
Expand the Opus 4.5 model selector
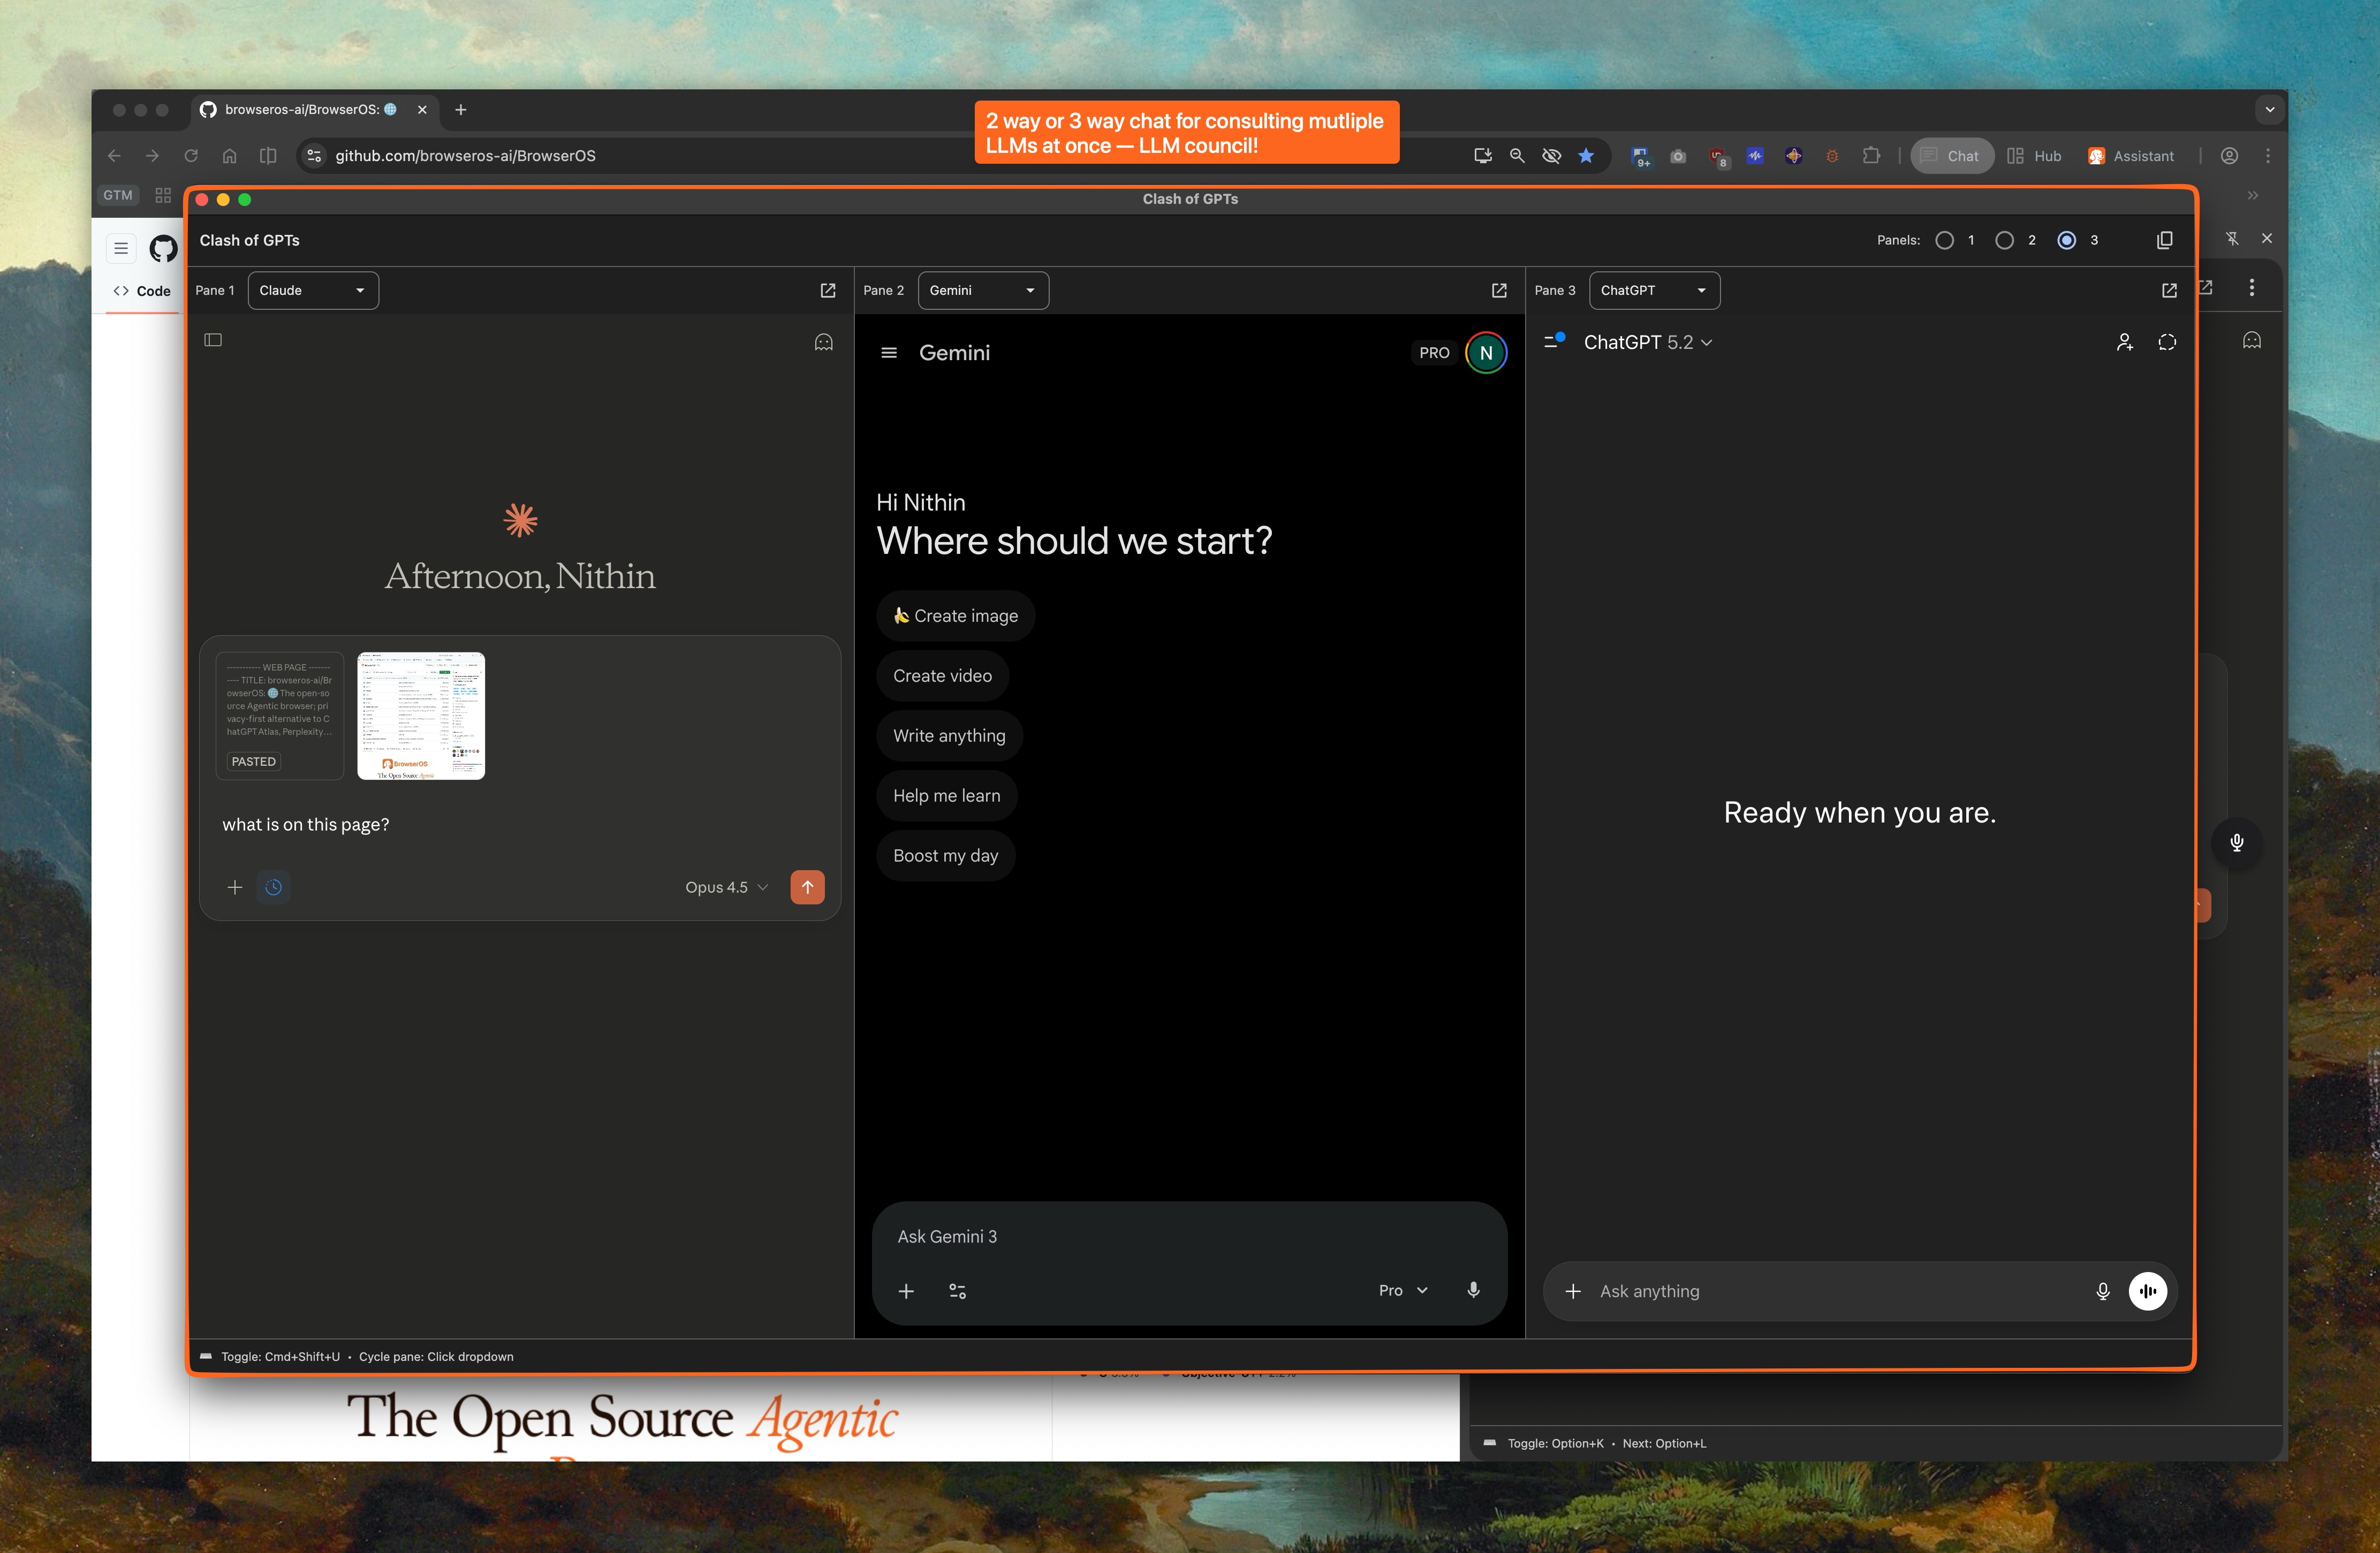tap(726, 887)
